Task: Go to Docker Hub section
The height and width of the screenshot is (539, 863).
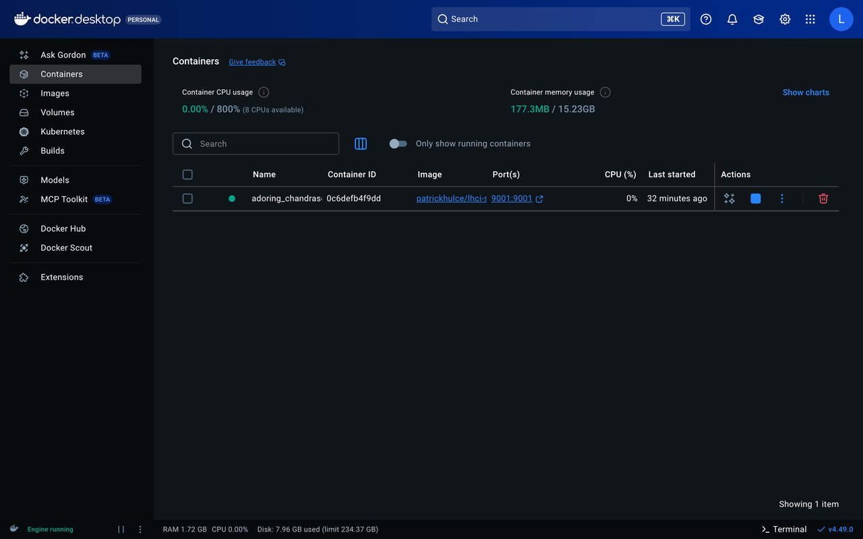Action: (76, 228)
